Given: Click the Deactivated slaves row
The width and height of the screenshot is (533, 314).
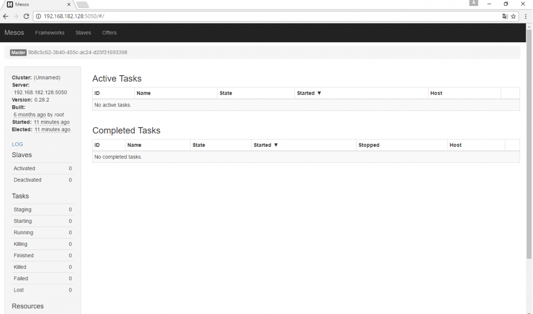Looking at the screenshot, I should tap(43, 180).
